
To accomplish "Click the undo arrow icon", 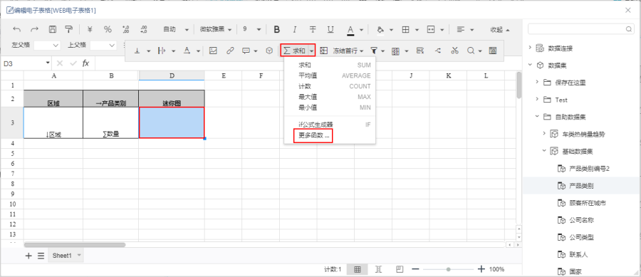I will click(17, 29).
